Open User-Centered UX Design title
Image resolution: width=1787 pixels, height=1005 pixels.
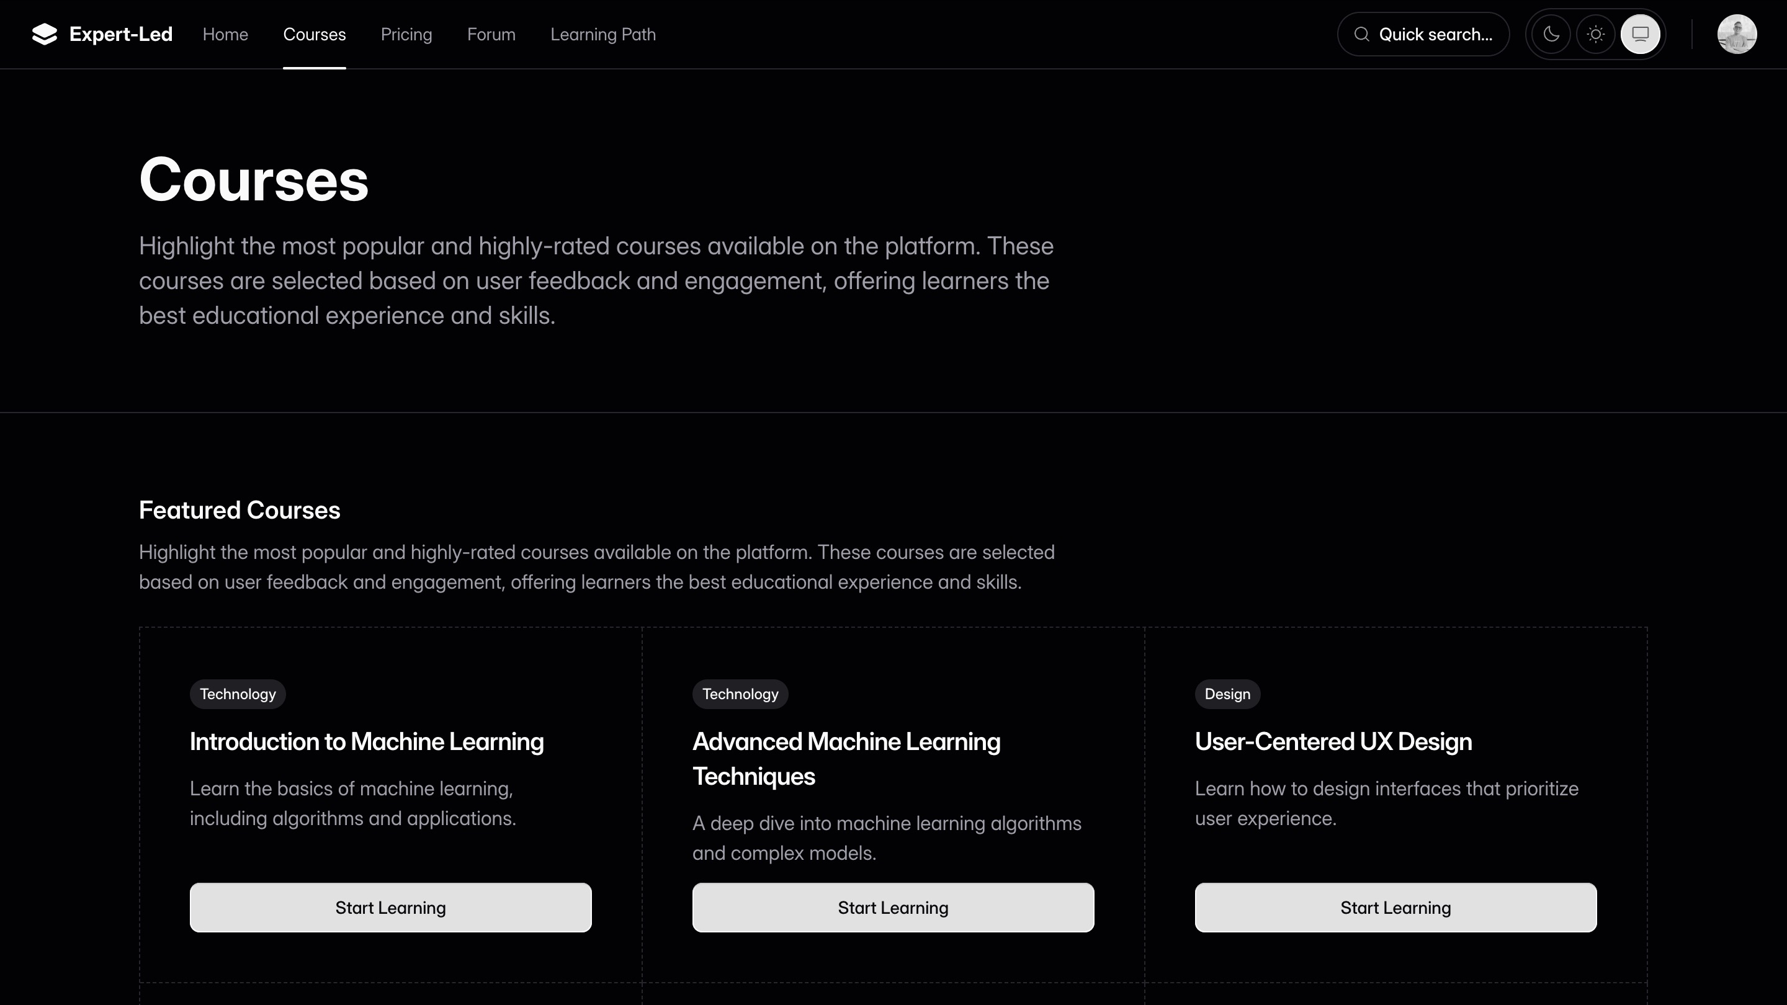coord(1333,741)
